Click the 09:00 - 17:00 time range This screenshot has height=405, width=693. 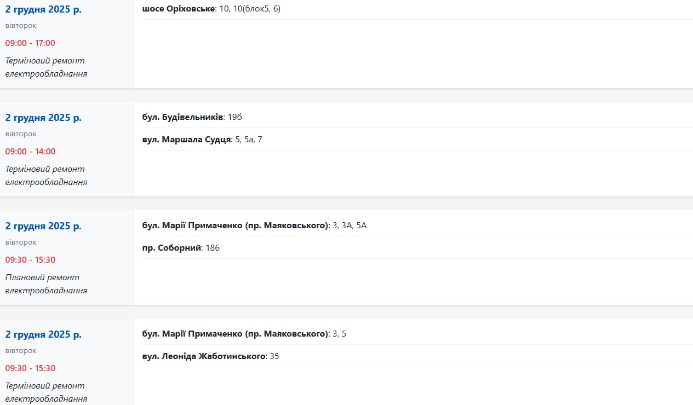pos(30,43)
